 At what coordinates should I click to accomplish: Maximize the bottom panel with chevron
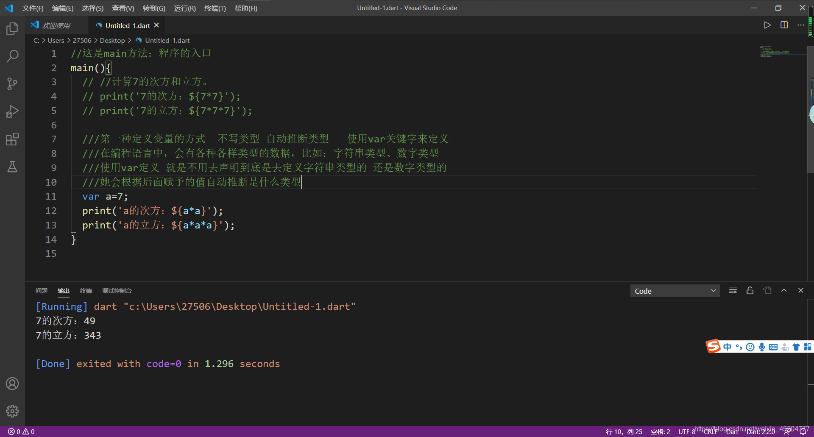pos(784,291)
